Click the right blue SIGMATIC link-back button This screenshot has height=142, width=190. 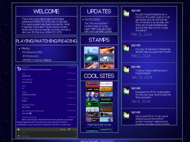tap(106, 129)
